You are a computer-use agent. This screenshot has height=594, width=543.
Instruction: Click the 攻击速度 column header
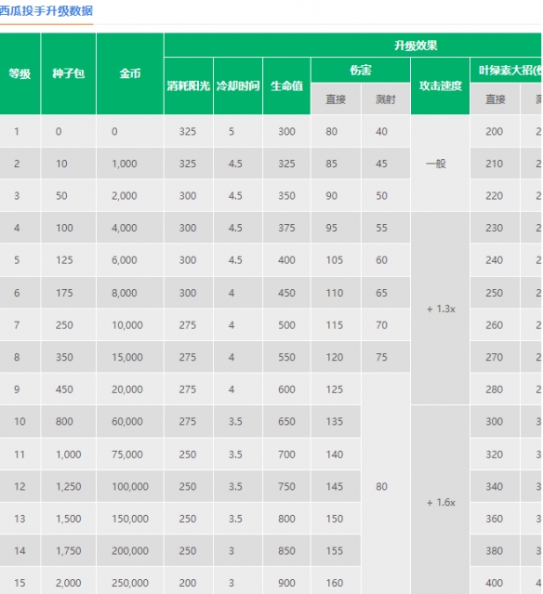coord(441,86)
